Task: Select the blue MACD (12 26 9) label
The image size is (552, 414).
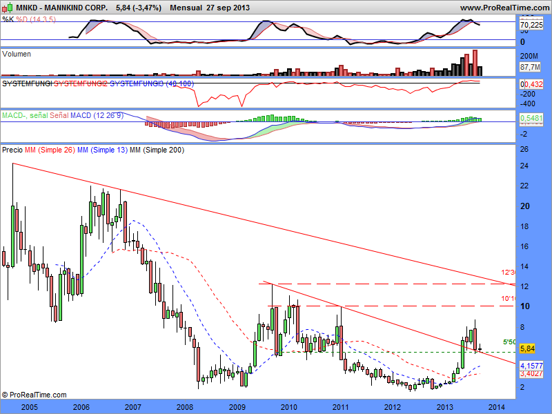Action: (97, 115)
